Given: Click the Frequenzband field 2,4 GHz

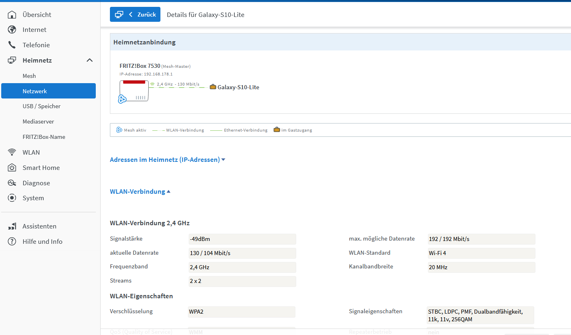Looking at the screenshot, I should point(242,267).
